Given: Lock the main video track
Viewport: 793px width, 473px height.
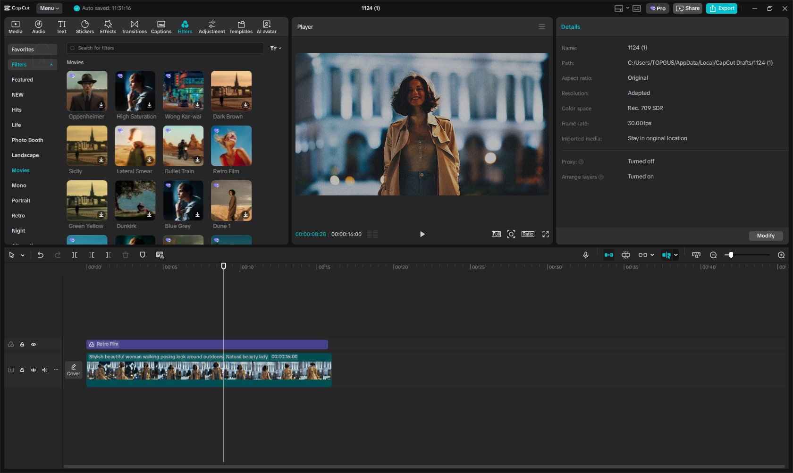Looking at the screenshot, I should 22,370.
